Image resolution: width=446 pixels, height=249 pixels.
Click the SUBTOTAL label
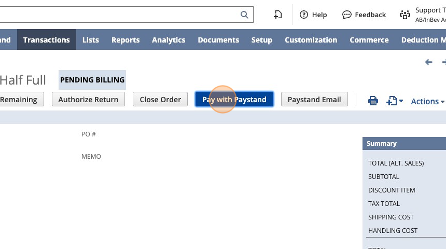point(383,177)
